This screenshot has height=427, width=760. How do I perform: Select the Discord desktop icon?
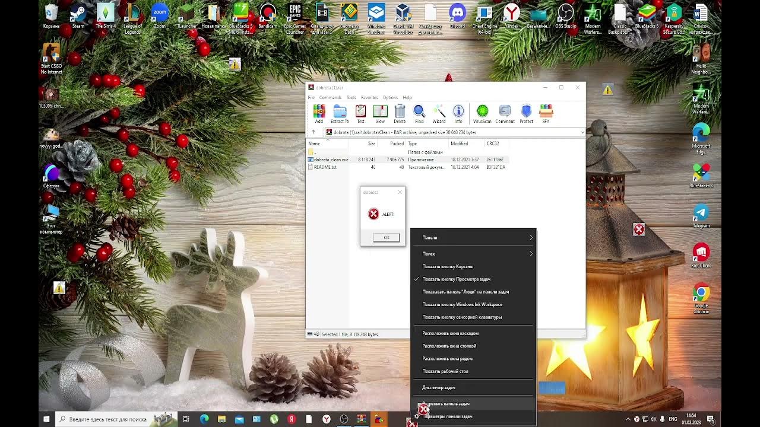tap(457, 16)
